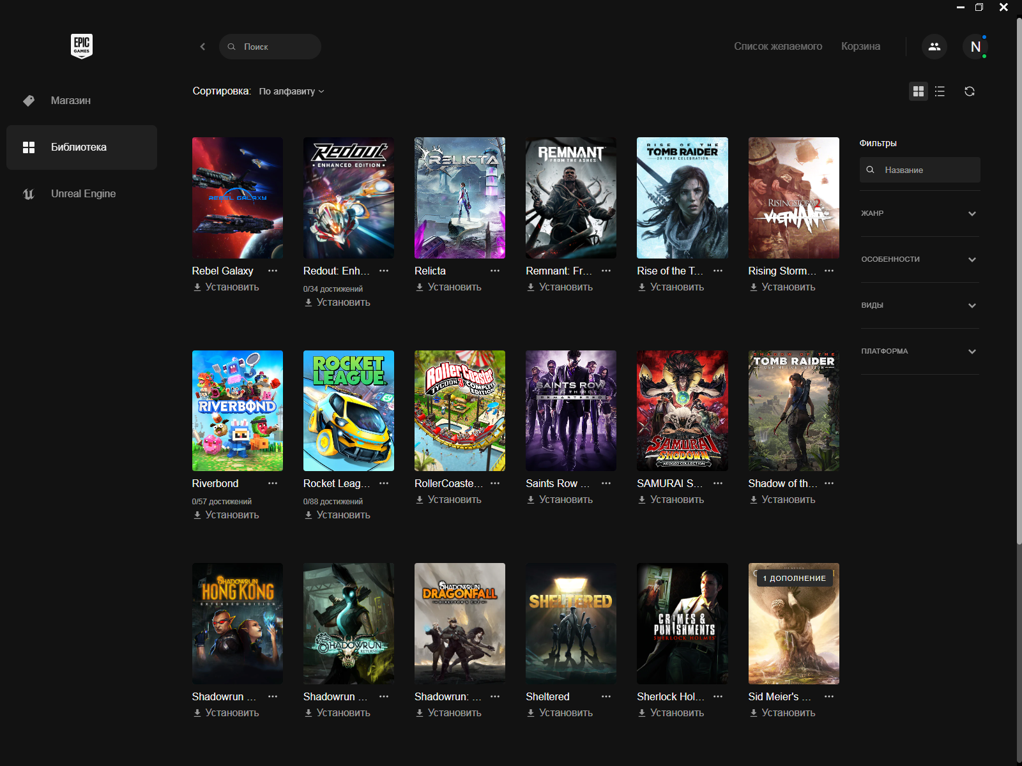Open Список желаемого wishlist

point(778,46)
